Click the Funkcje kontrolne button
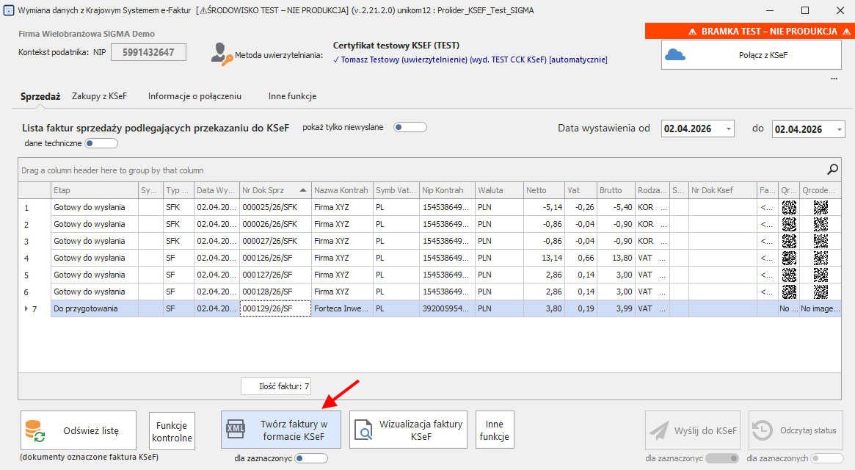This screenshot has height=470, width=855. 172,431
